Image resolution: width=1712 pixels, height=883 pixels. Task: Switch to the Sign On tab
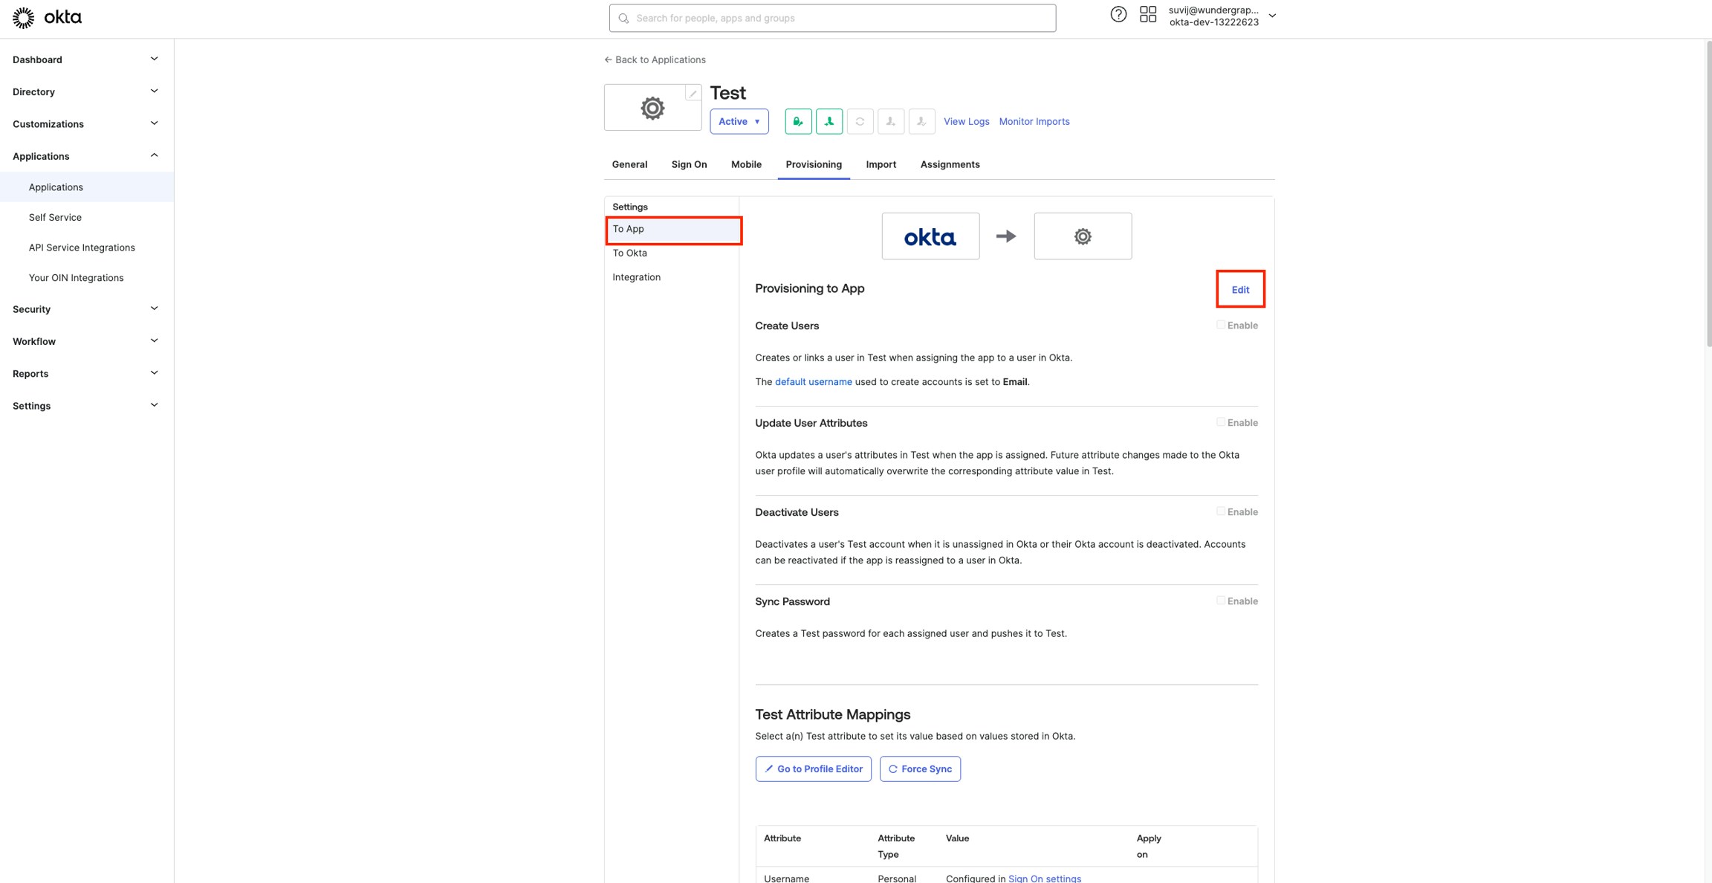click(689, 164)
